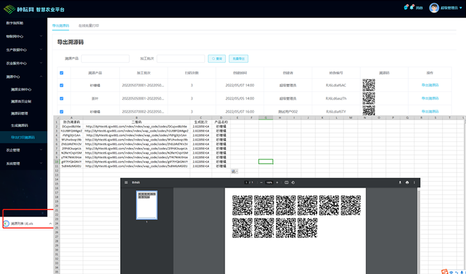This screenshot has width=466, height=274.
Task: Click the 加工批次 search input field
Action: [181, 59]
